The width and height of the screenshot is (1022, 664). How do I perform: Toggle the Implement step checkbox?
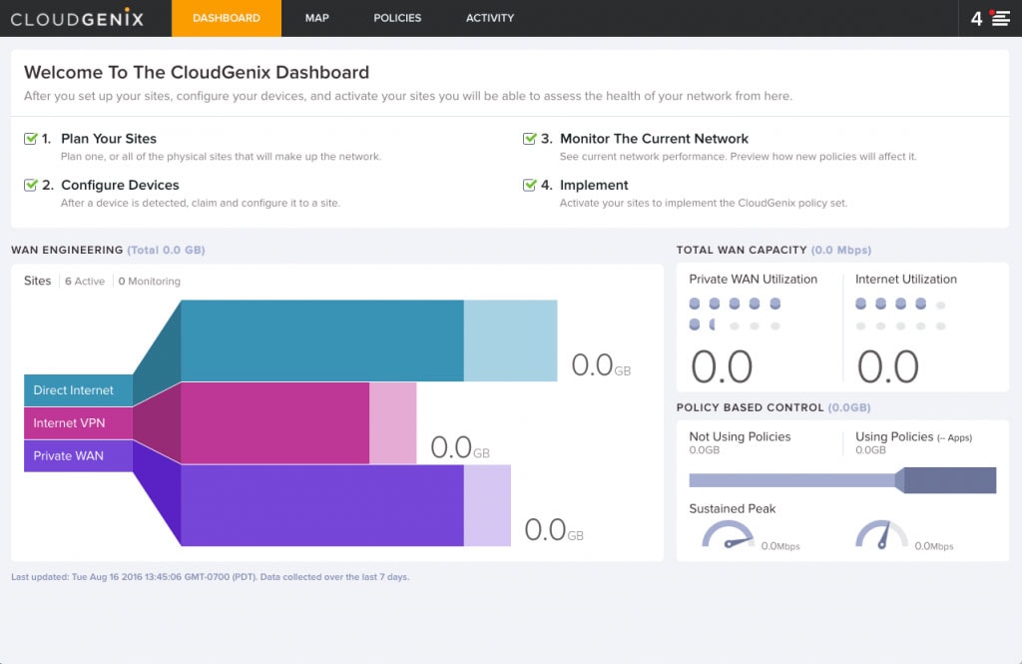click(x=530, y=185)
